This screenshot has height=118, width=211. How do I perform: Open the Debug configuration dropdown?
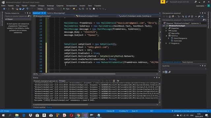pos(41,9)
